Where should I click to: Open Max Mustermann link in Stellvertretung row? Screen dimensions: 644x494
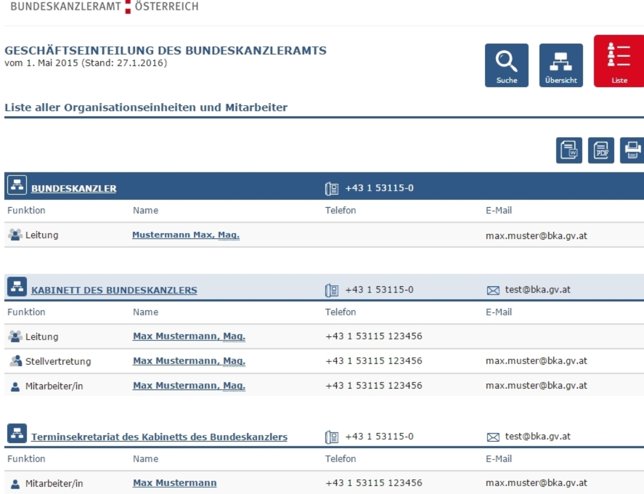189,361
